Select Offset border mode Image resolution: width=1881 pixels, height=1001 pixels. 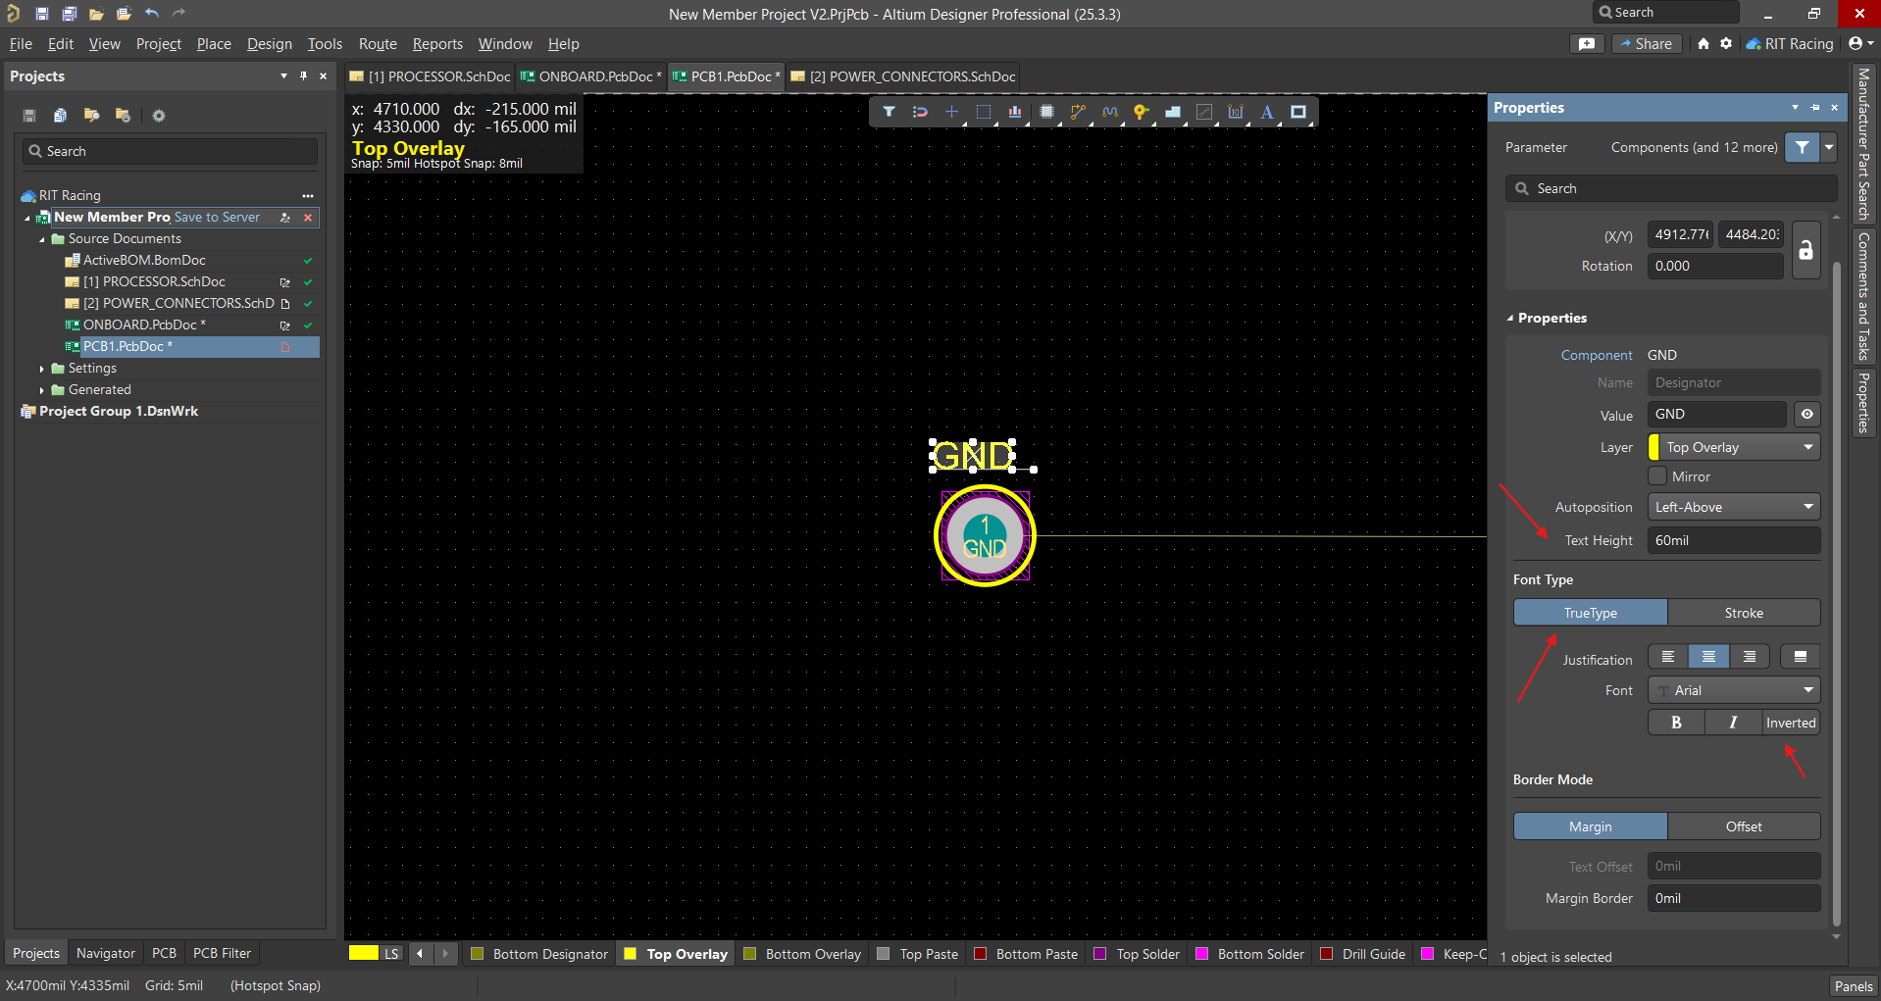click(x=1744, y=826)
